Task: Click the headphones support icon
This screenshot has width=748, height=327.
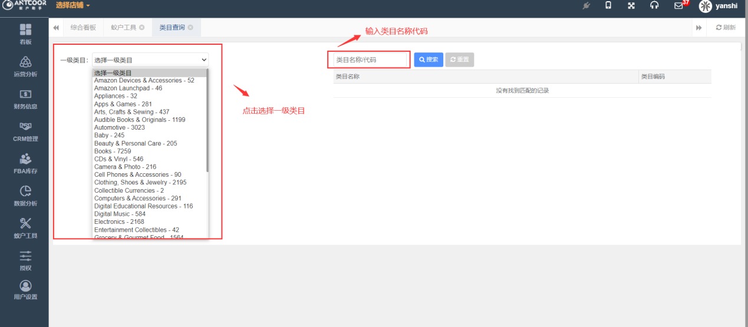Action: 654,6
